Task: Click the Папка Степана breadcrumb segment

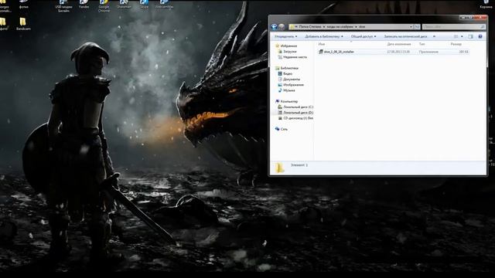Action: click(x=310, y=27)
